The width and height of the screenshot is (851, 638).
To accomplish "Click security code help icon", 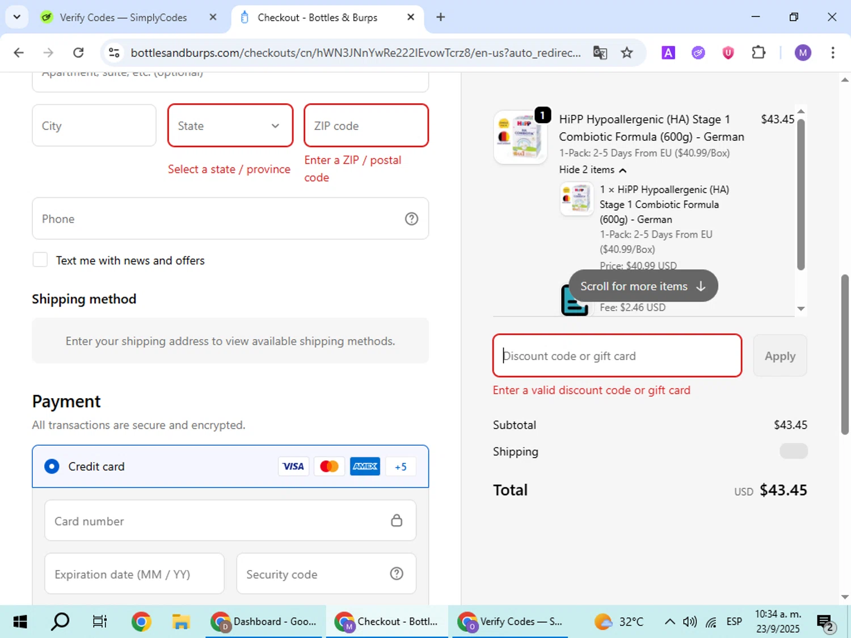I will point(397,573).
